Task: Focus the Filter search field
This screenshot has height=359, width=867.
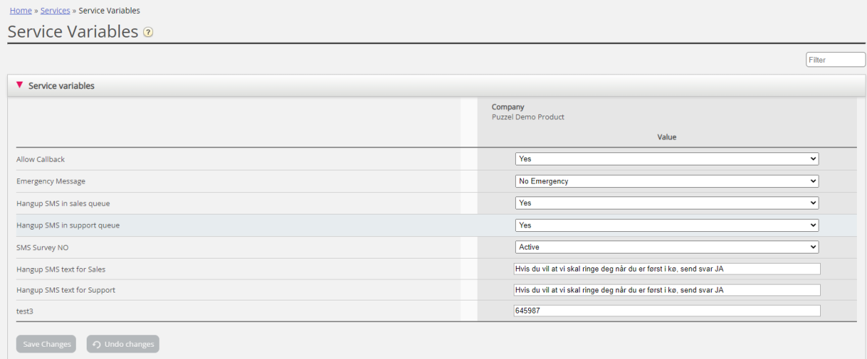Action: click(x=835, y=60)
